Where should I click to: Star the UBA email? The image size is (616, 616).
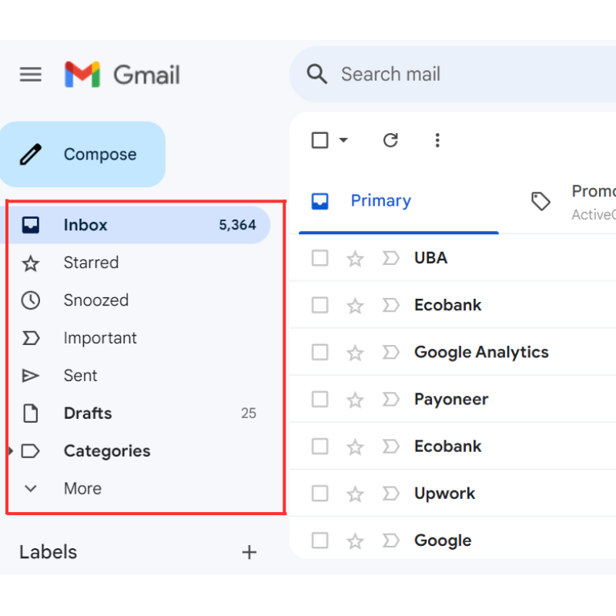coord(355,259)
